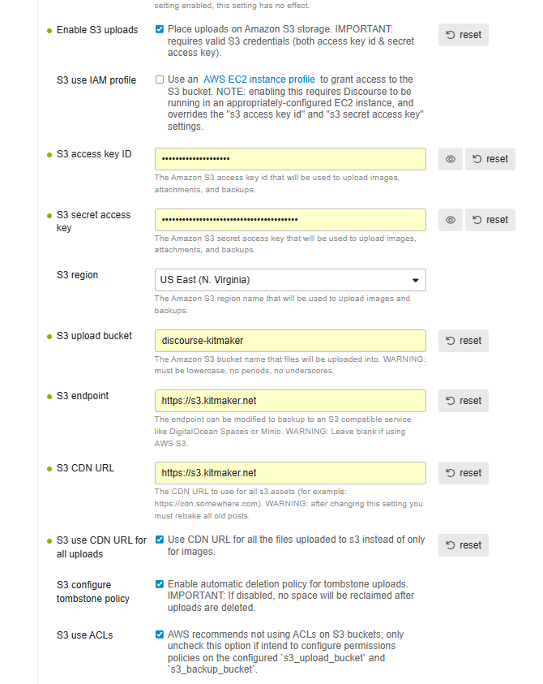Enable the S3 use IAM profile checkbox

tap(160, 80)
